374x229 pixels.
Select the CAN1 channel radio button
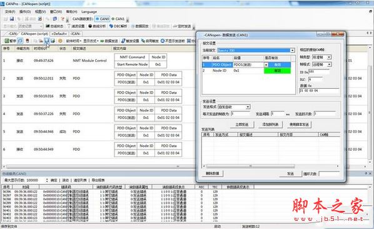118,19
